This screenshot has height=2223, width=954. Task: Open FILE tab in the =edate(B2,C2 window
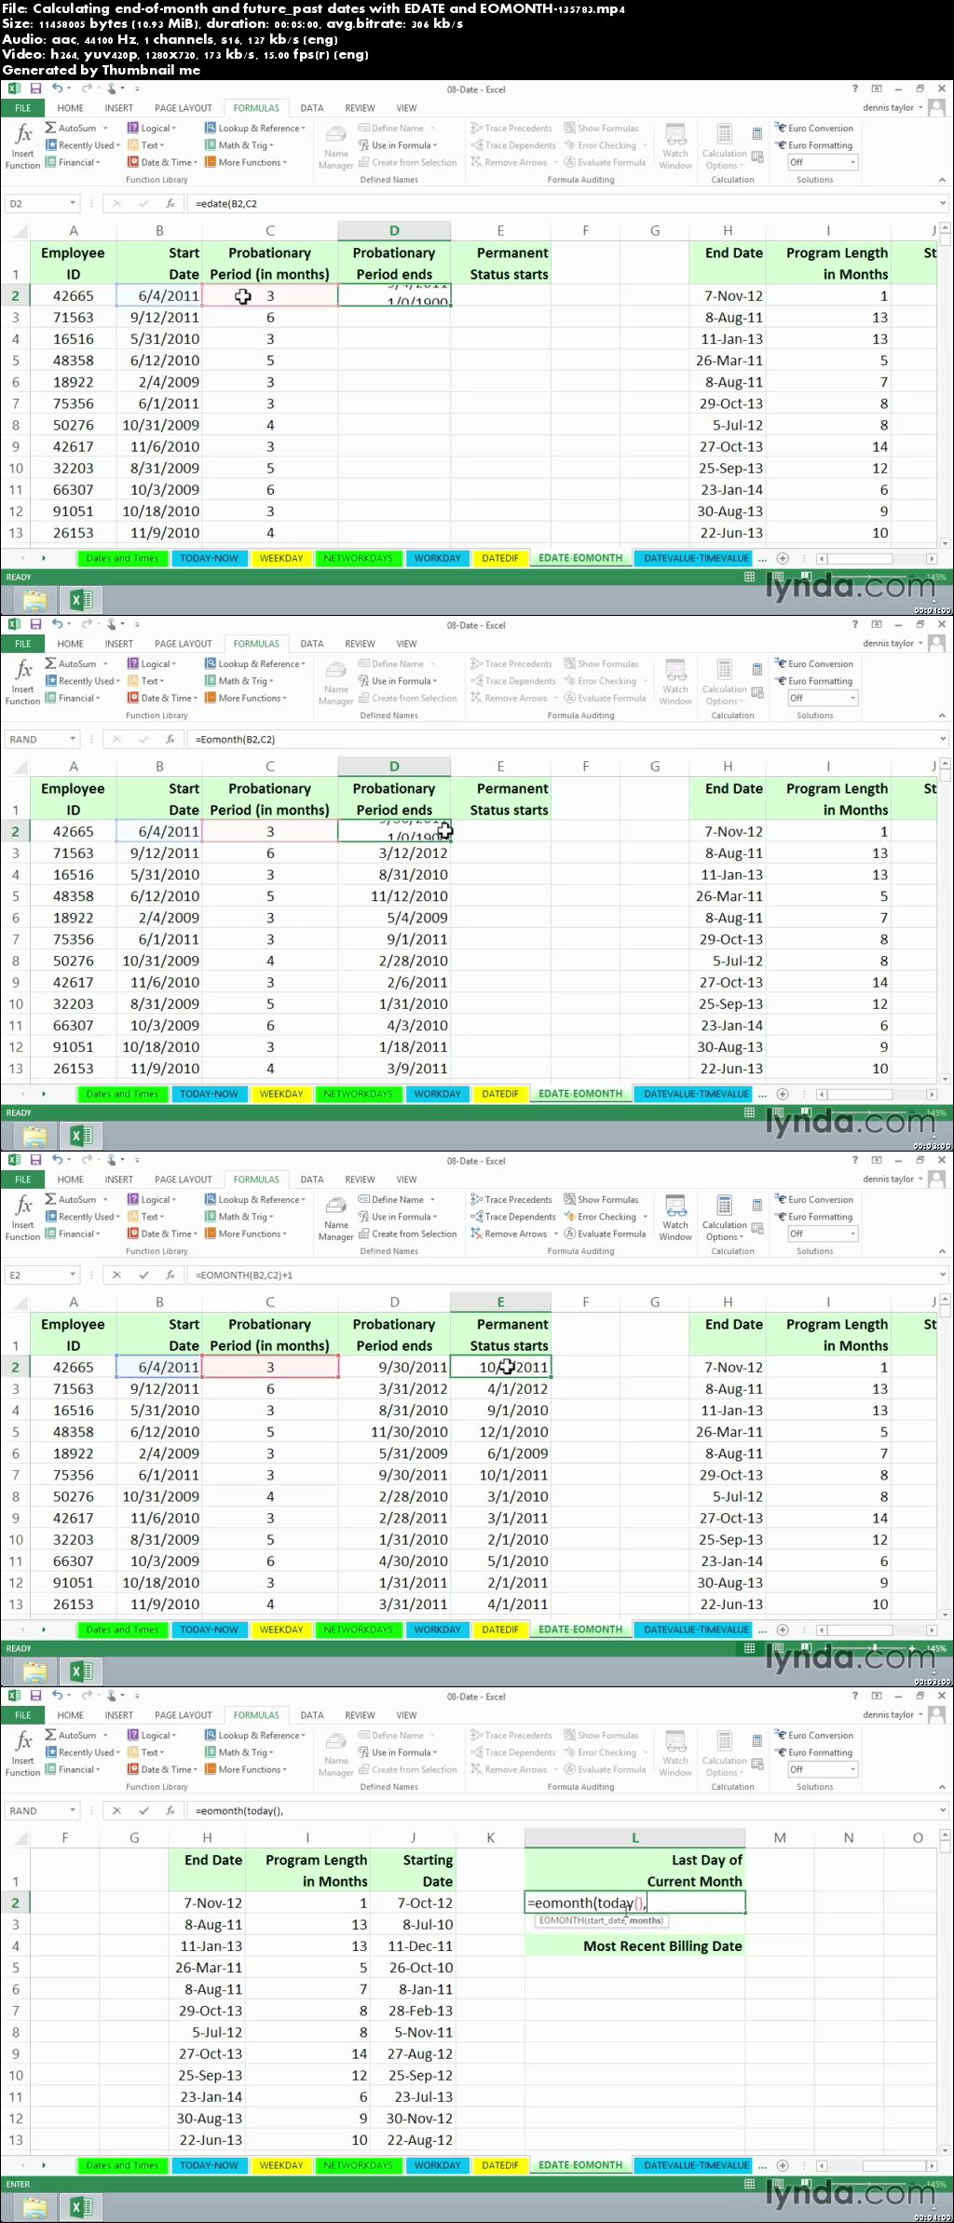(x=22, y=108)
